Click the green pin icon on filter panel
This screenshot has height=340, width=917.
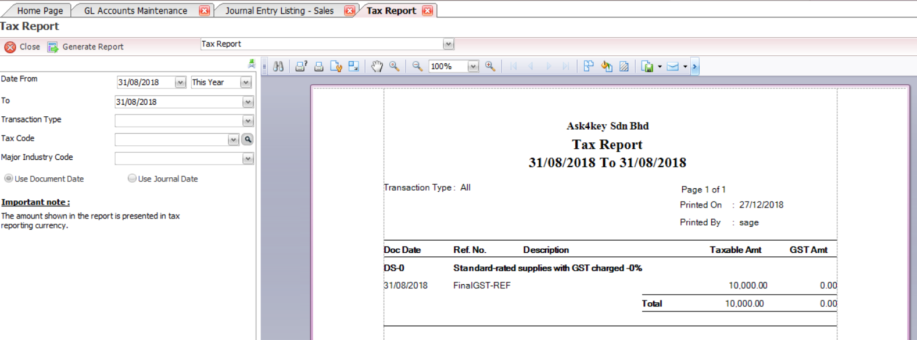(x=252, y=63)
